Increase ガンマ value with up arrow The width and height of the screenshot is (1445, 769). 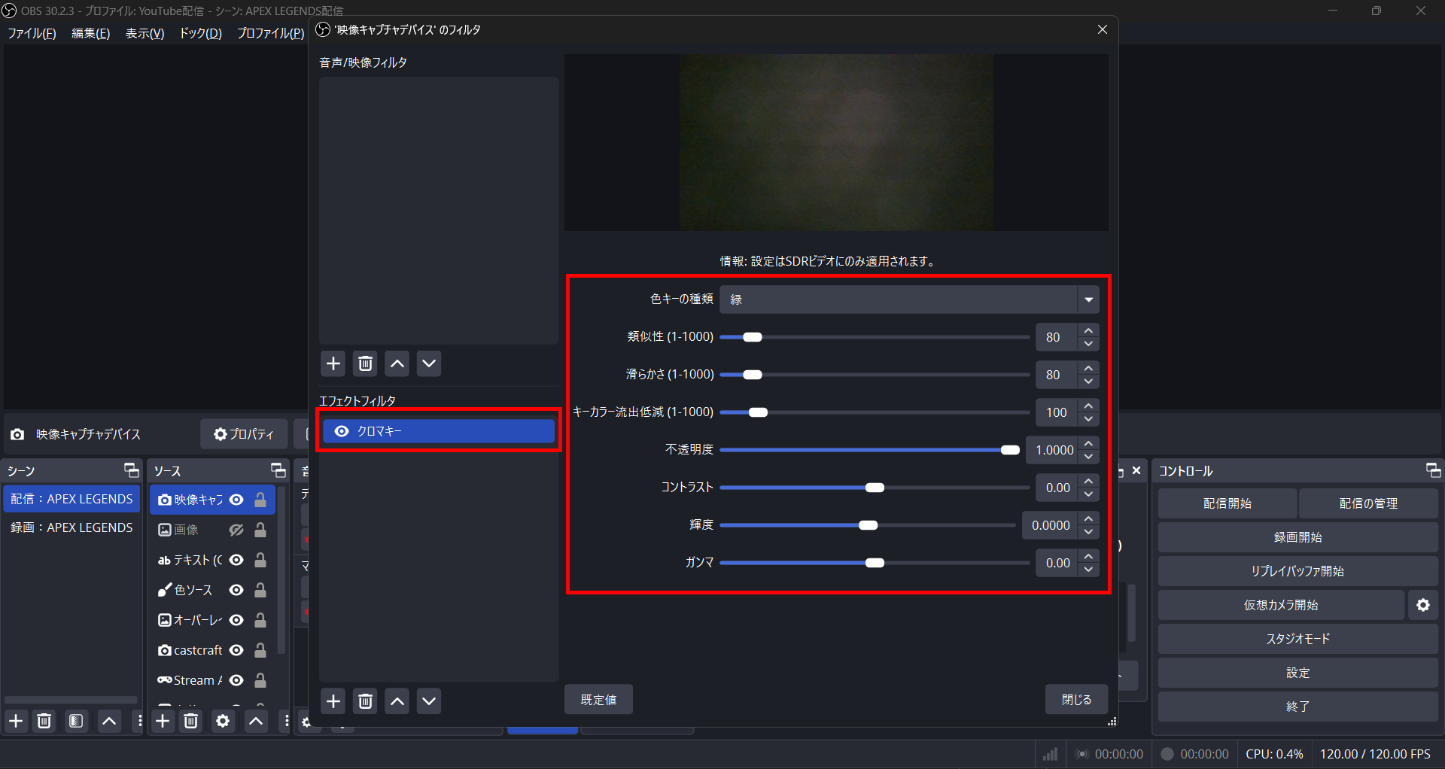[1088, 556]
